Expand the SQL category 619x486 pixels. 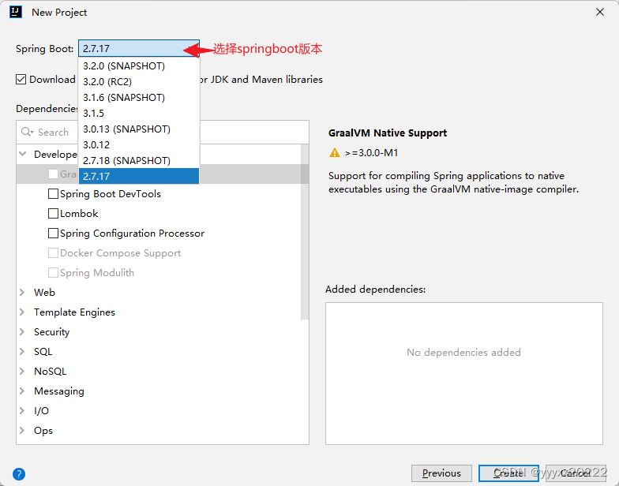coord(22,352)
